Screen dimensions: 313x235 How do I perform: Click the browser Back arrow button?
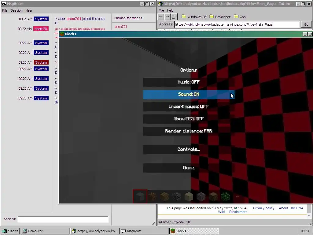pos(161,17)
